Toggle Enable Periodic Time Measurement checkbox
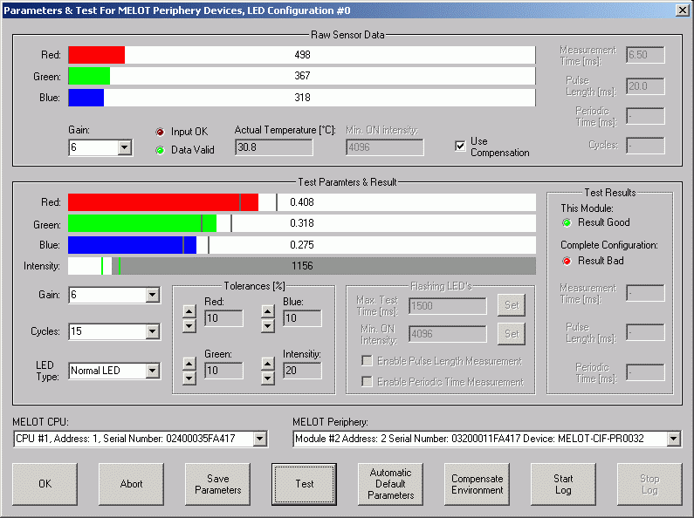 tap(368, 382)
